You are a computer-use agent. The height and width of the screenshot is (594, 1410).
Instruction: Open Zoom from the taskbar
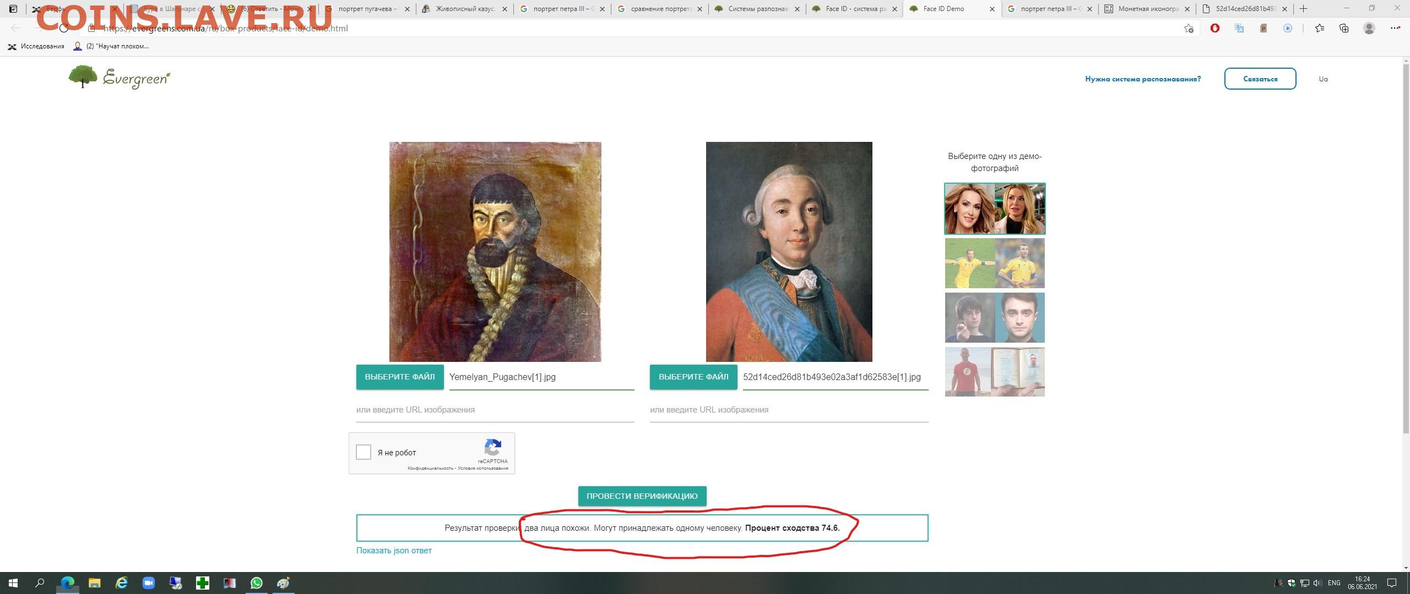tap(149, 583)
